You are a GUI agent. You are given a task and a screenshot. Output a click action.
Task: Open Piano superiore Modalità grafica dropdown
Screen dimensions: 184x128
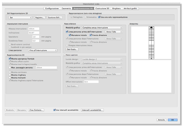(102, 63)
